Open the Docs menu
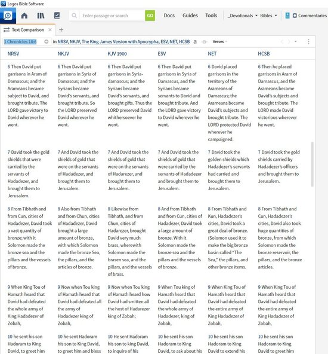Screen dimensions: 328x354 169,16
